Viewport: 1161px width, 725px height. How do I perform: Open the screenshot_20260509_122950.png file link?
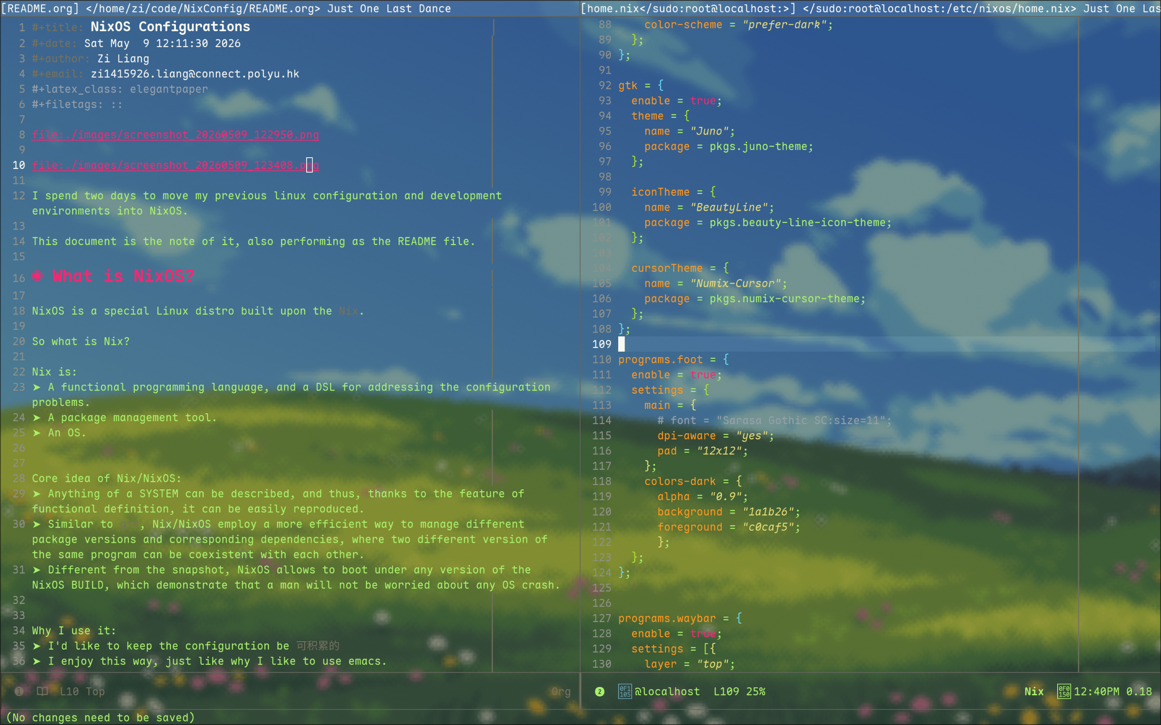(x=176, y=135)
